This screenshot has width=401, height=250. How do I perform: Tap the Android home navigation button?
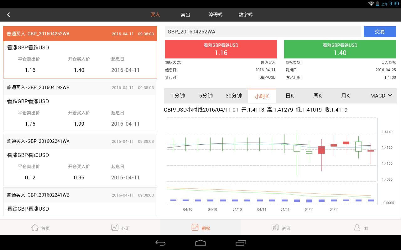[x=200, y=243]
